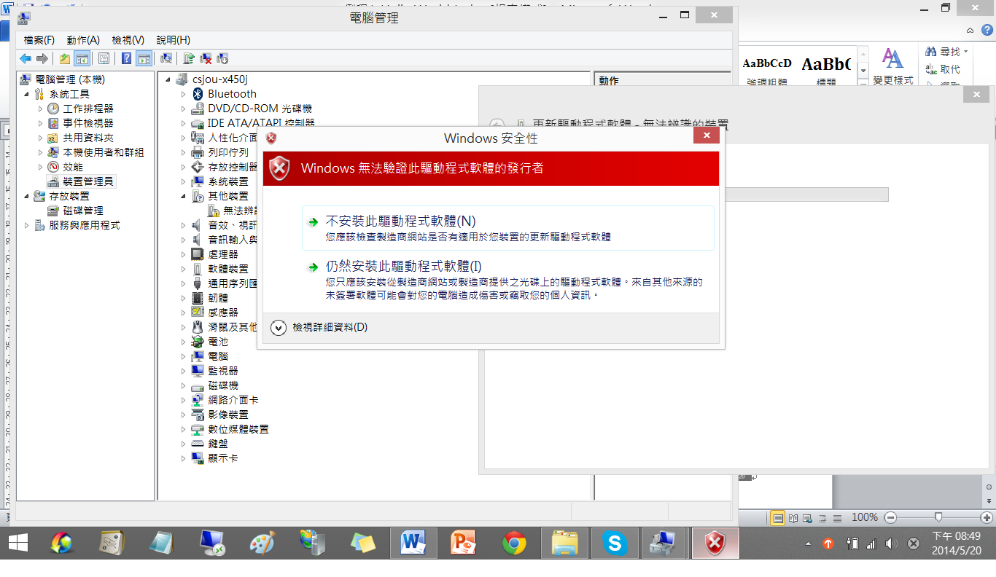The image size is (996, 577).
Task: Click the Properties toolbar icon
Action: tap(104, 58)
